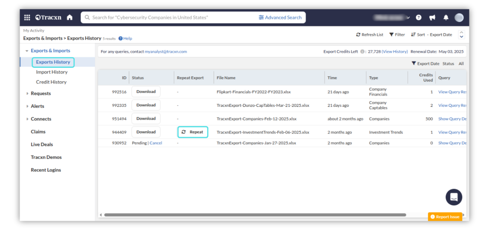Open the user profile avatar
Viewport: 489px width, 233px height.
pos(459,17)
